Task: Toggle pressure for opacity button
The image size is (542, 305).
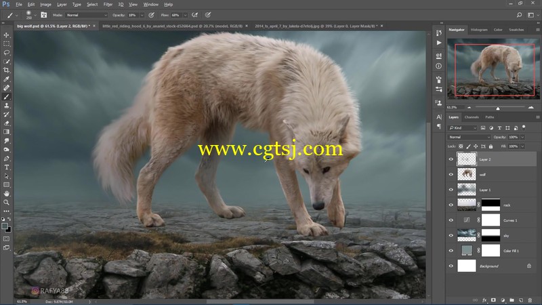Action: pos(151,15)
